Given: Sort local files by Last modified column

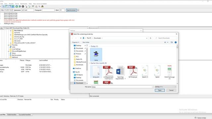Looking at the screenshot, I should (43, 60).
